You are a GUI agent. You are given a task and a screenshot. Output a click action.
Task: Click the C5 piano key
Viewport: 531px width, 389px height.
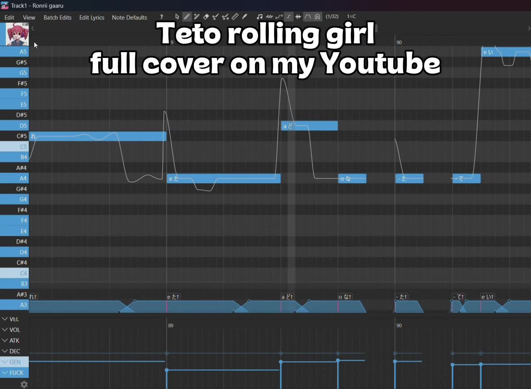point(14,147)
